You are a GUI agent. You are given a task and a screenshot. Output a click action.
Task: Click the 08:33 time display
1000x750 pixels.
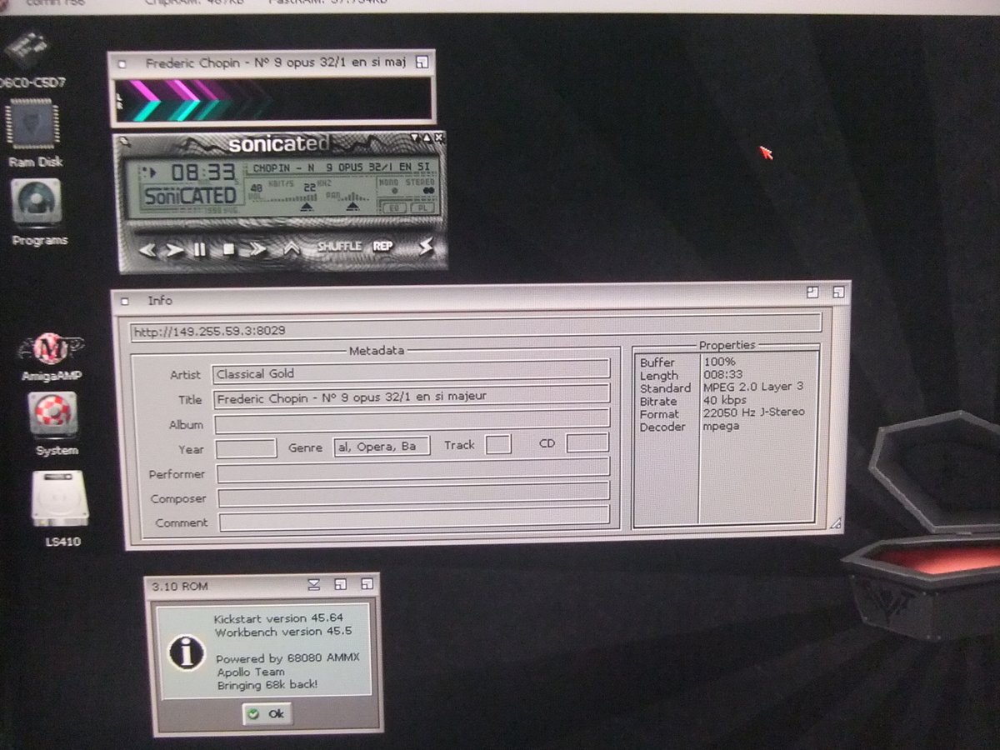[202, 172]
